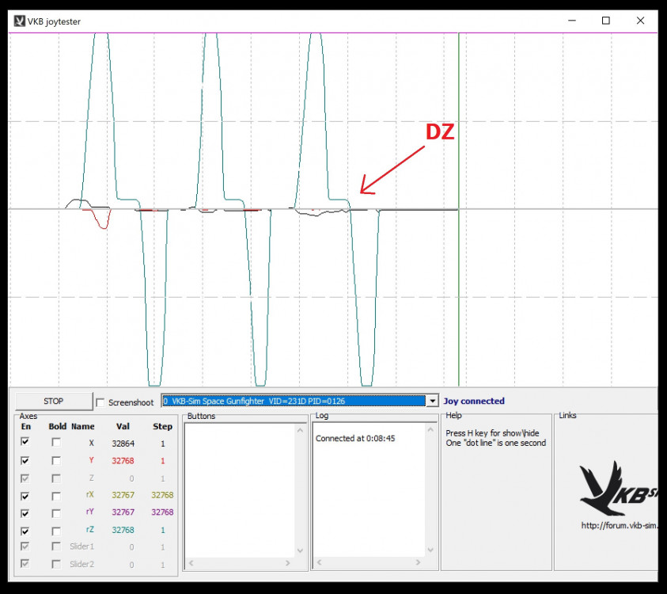667x594 pixels.
Task: Click the Slider1 axis label
Action: (81, 546)
